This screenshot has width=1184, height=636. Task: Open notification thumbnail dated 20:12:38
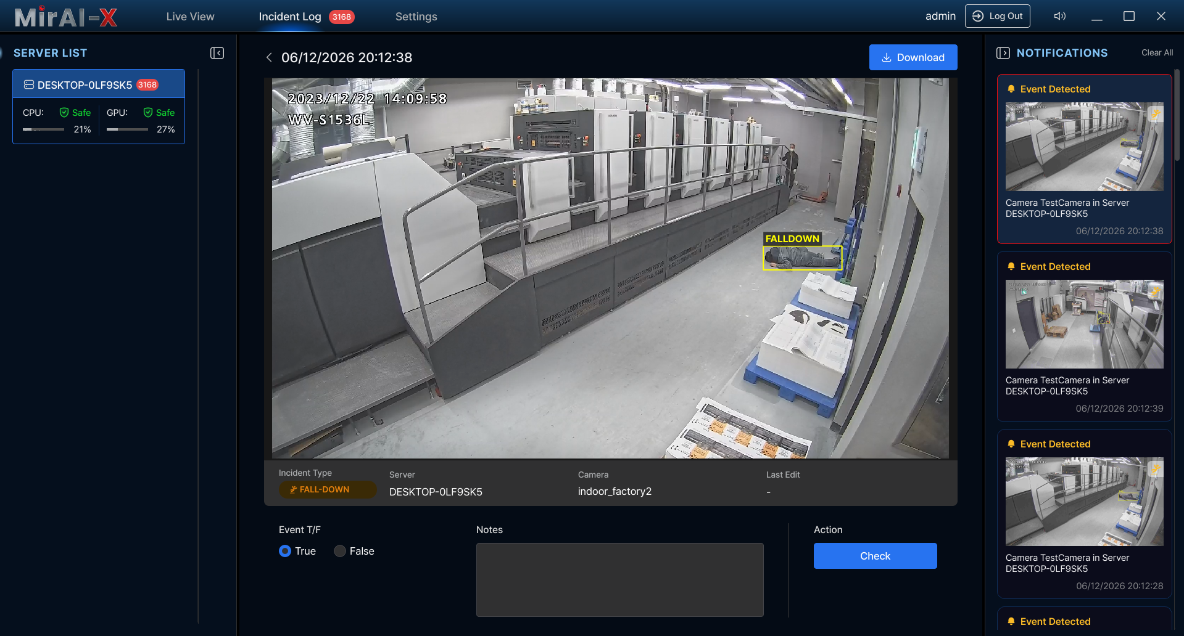point(1084,147)
